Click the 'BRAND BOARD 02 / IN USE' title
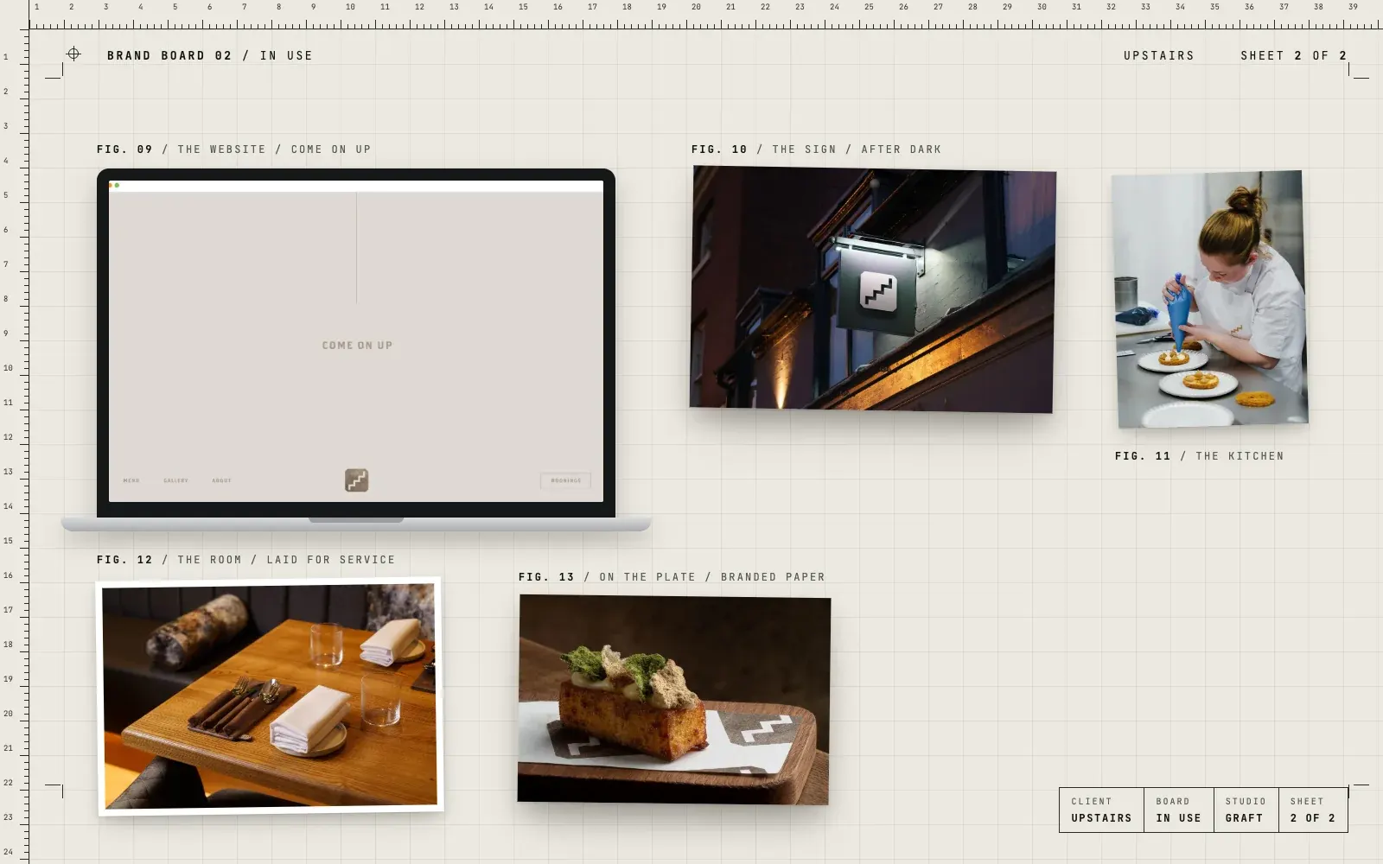Viewport: 1383px width, 864px height. point(210,55)
